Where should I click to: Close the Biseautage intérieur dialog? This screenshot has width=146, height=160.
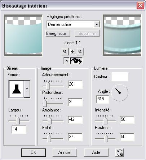[140, 5]
